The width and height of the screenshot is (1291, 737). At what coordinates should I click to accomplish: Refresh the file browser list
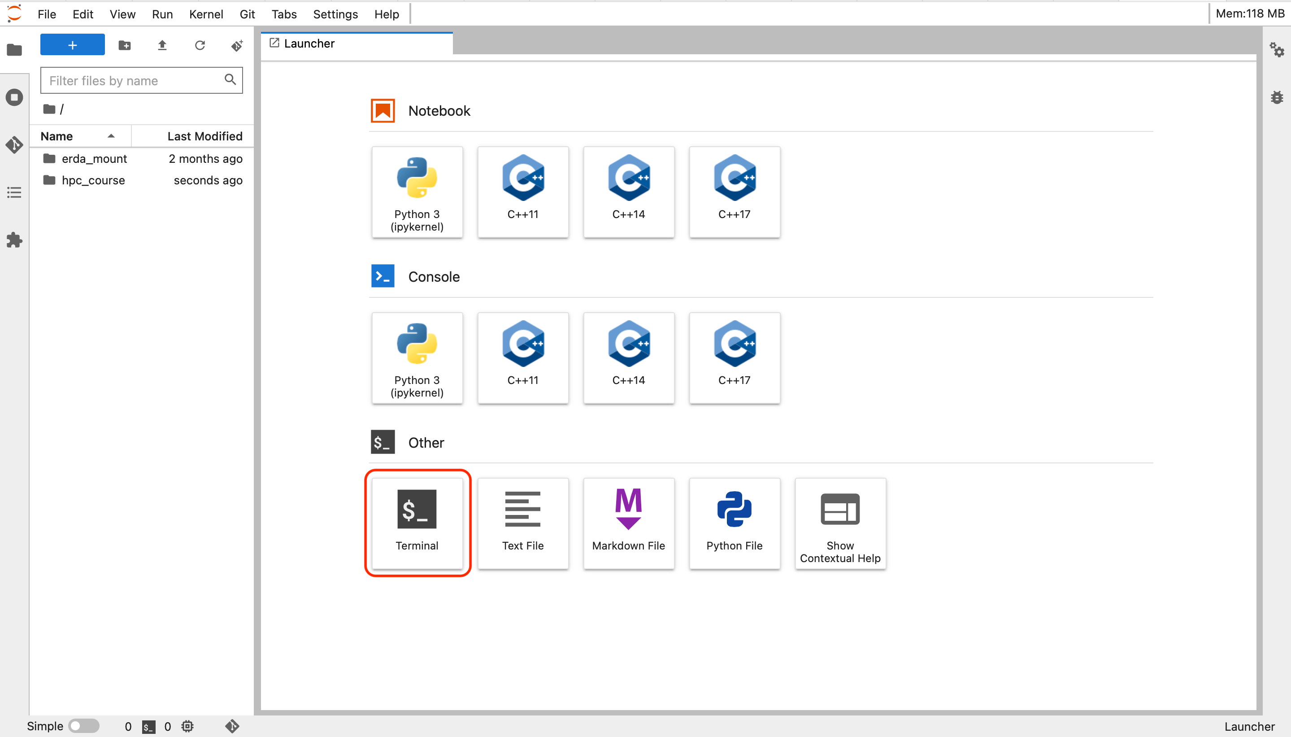click(200, 45)
